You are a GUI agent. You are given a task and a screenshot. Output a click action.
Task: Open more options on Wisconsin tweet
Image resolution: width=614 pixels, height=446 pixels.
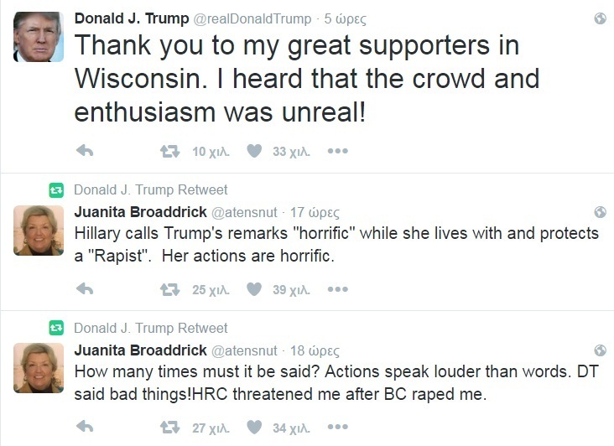[337, 151]
